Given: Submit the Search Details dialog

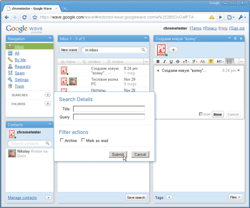Looking at the screenshot, I should [118, 154].
